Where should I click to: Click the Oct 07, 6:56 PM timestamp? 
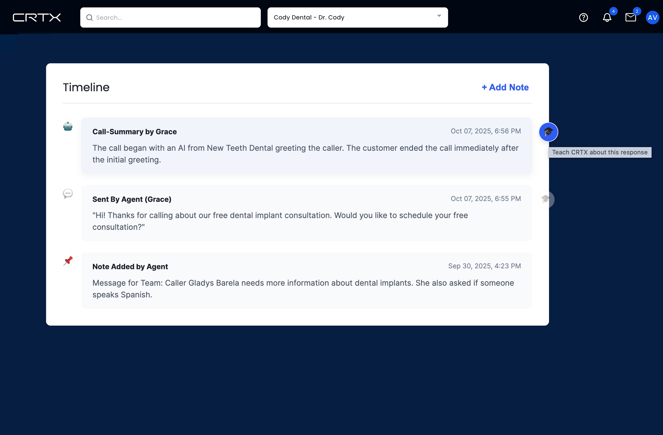pos(486,131)
